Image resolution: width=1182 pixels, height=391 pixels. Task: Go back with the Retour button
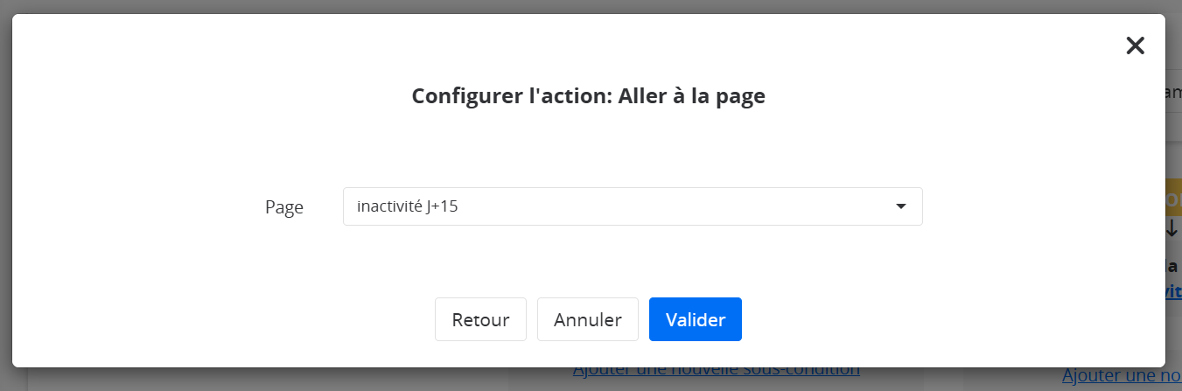tap(480, 319)
